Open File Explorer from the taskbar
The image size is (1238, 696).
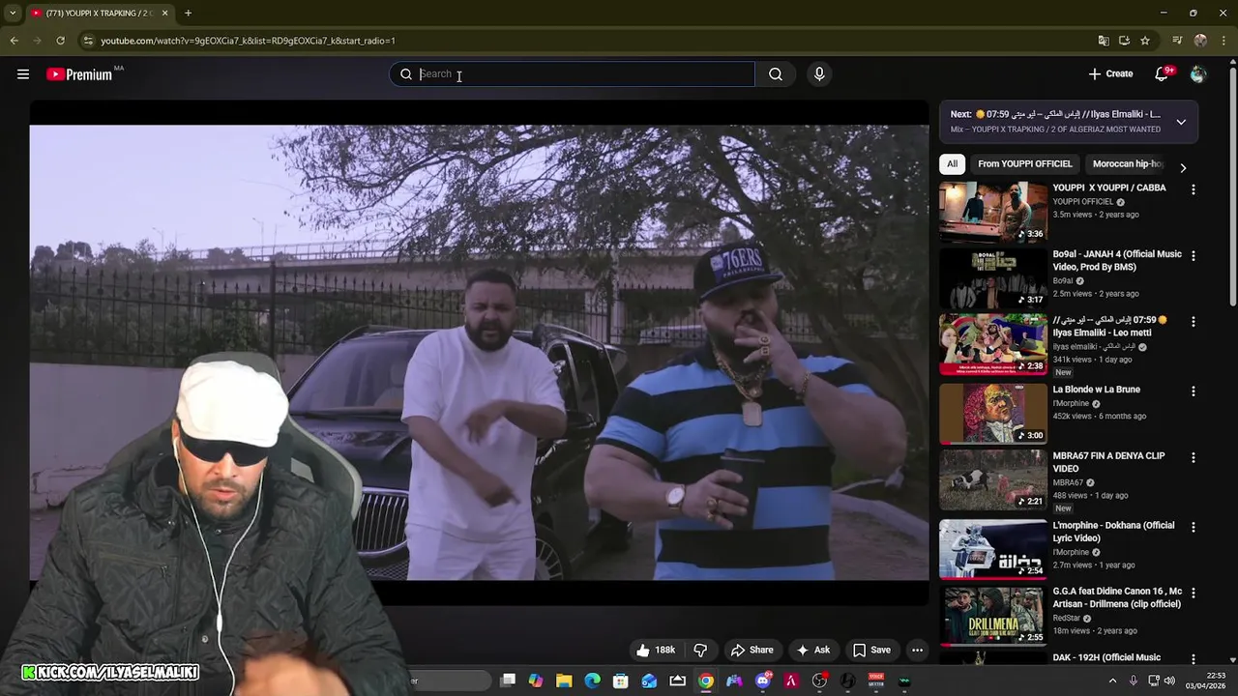564,681
